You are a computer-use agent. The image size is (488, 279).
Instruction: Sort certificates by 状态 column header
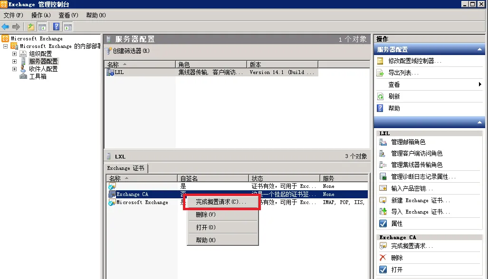pos(285,178)
